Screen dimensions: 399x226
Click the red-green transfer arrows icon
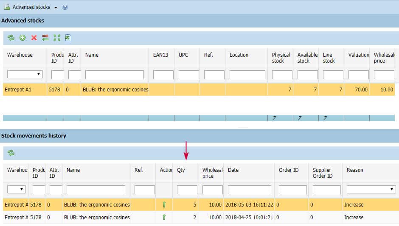(x=45, y=38)
